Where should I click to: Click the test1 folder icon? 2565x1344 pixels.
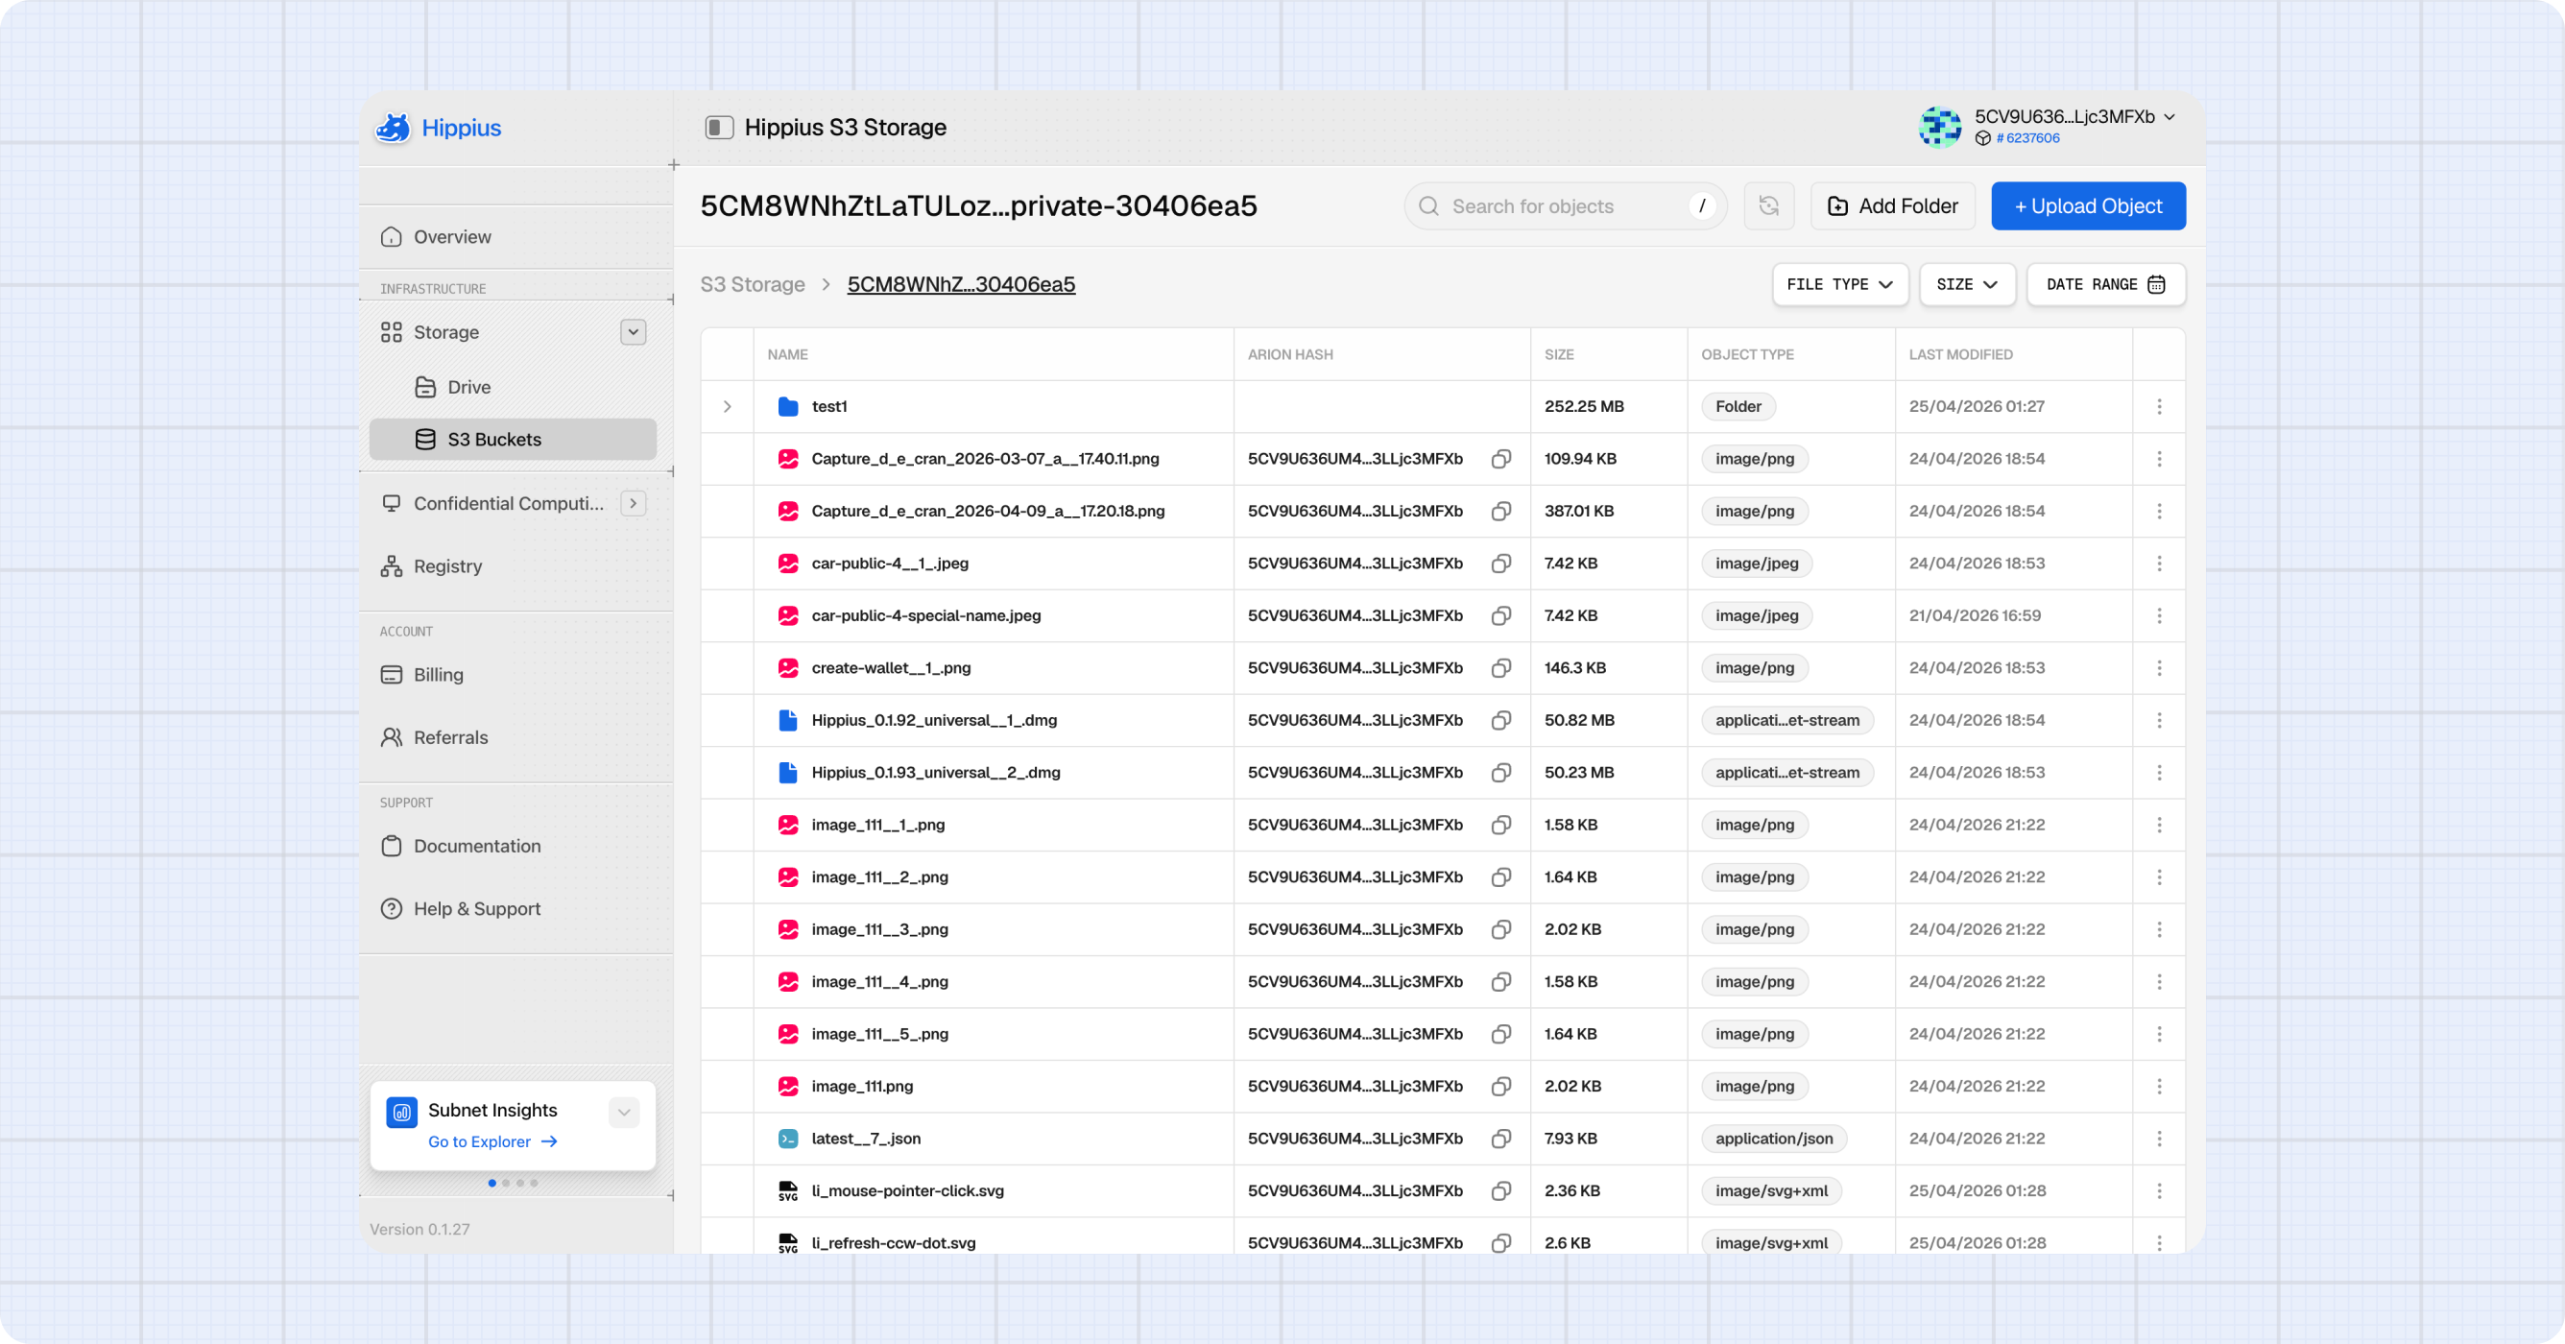787,406
